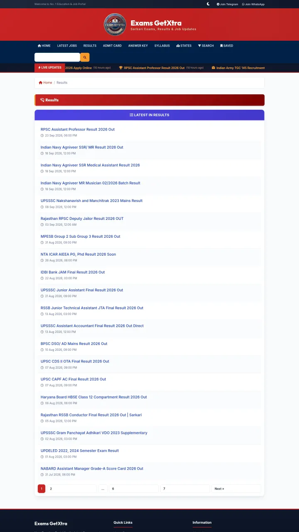This screenshot has height=532, width=299.
Task: Open SEARCH filter menu item
Action: tap(206, 46)
